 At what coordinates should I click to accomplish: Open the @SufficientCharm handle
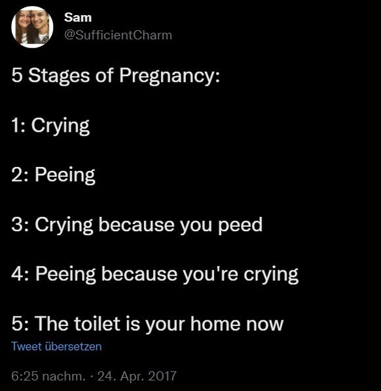118,35
